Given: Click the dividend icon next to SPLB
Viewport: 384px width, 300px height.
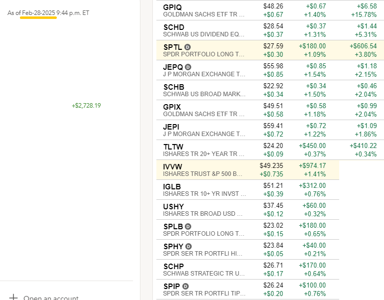Looking at the screenshot, I should 188,226.
